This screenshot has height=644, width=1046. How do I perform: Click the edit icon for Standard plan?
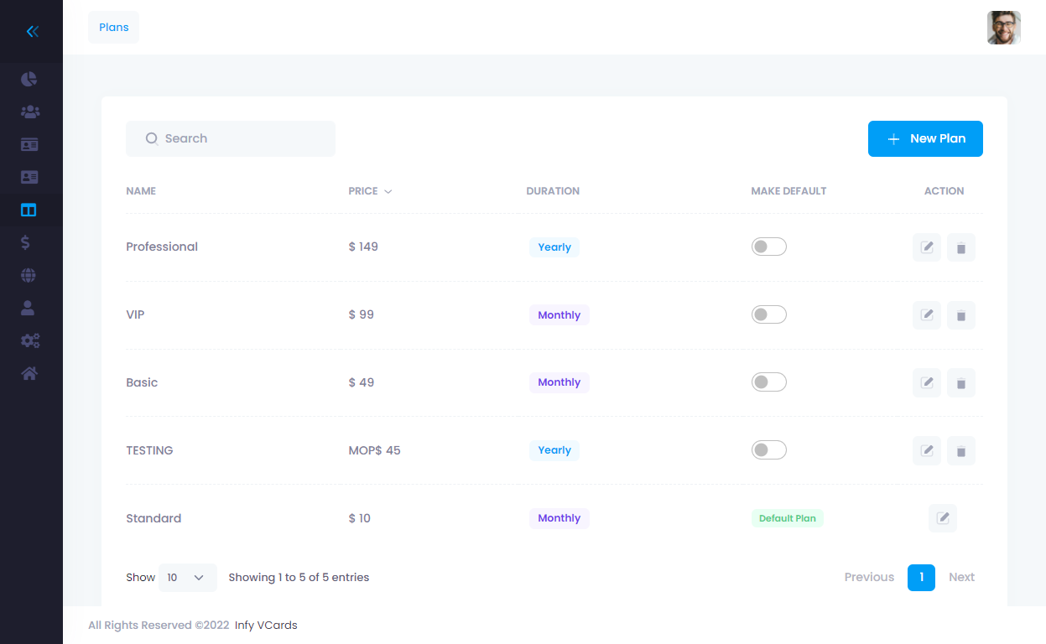pyautogui.click(x=943, y=518)
